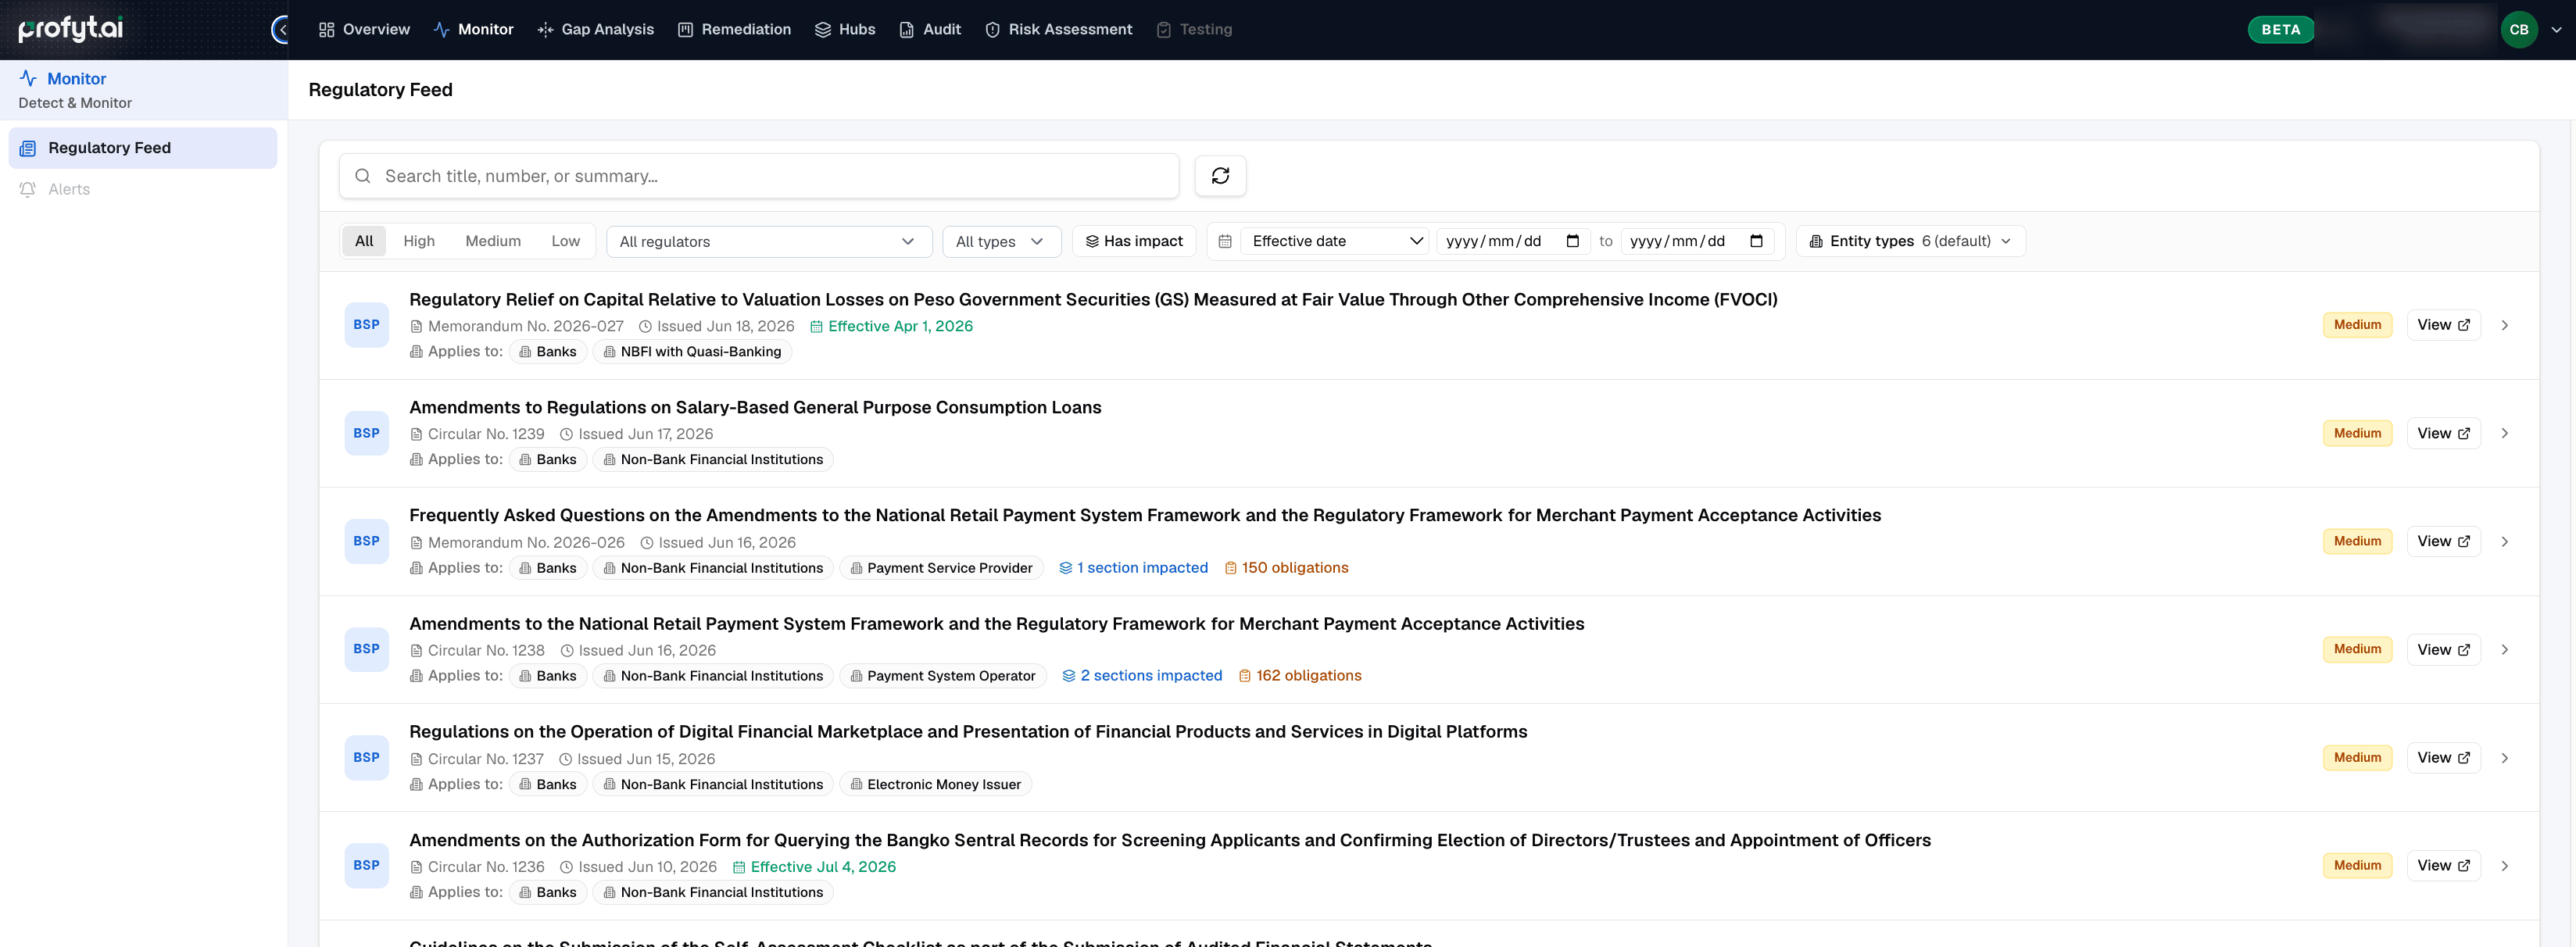Open the 150 obligations link
Viewport: 2576px width, 947px height.
1286,568
